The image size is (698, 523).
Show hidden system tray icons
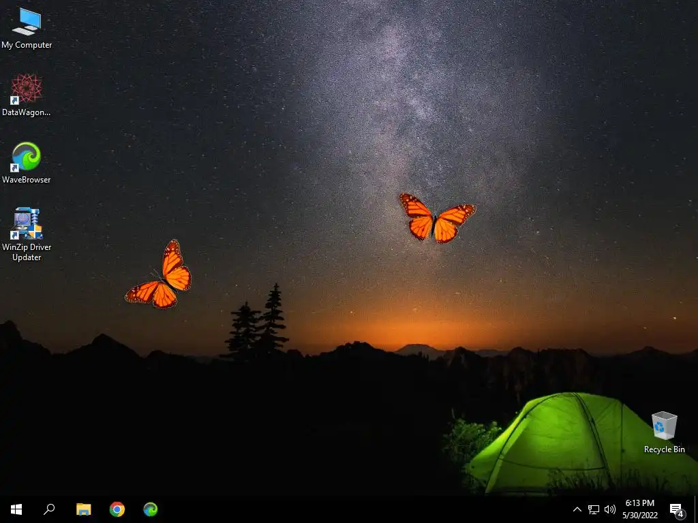click(x=577, y=509)
